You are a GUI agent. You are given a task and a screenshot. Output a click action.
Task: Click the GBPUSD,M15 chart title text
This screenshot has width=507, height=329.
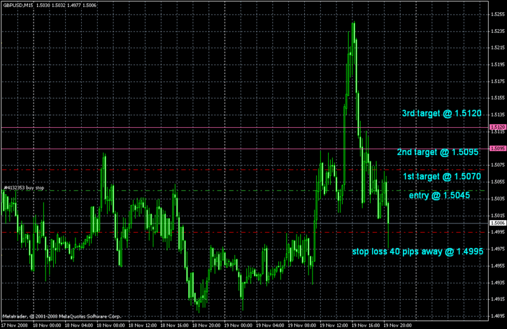(18, 6)
